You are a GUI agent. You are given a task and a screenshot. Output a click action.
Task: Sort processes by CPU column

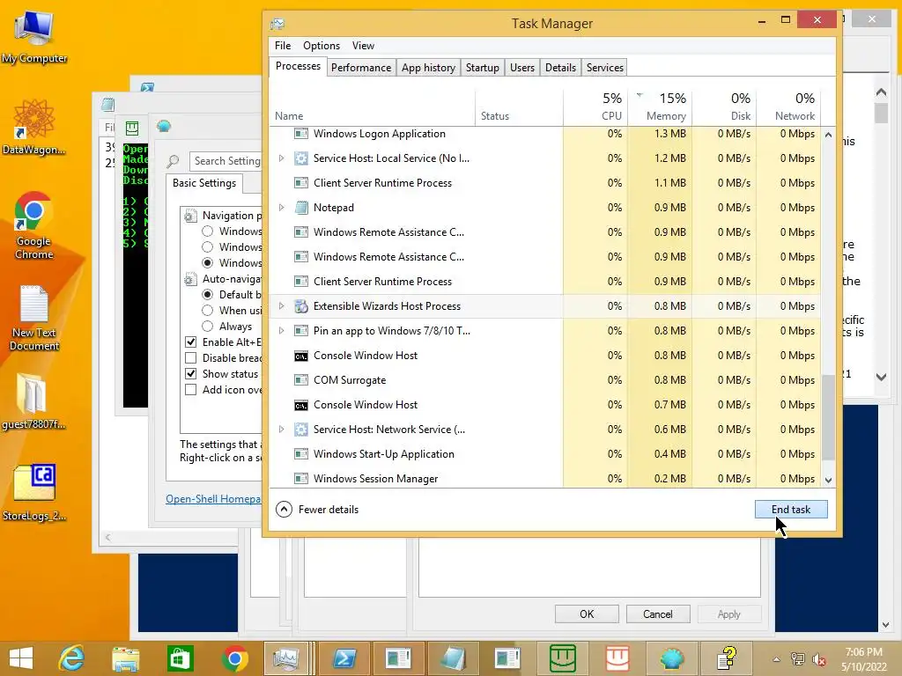click(596, 107)
